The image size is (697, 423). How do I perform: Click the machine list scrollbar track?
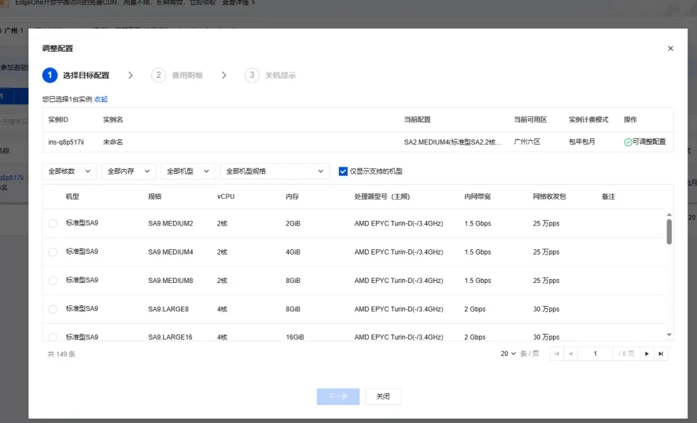pos(669,291)
